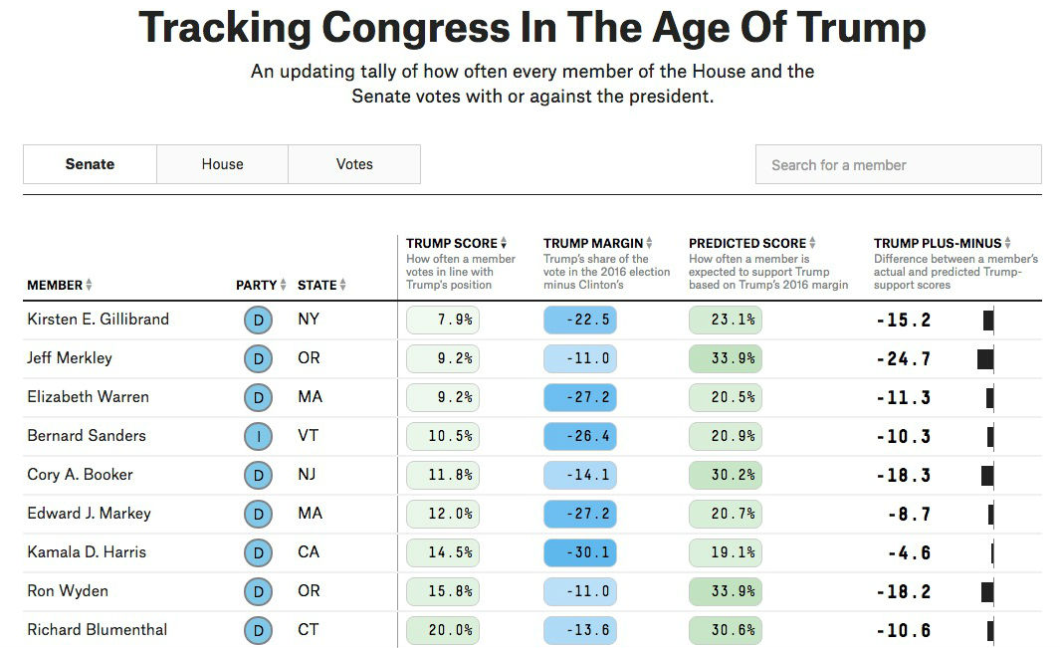Sort by Party column arrows
The width and height of the screenshot is (1060, 648).
pyautogui.click(x=283, y=285)
